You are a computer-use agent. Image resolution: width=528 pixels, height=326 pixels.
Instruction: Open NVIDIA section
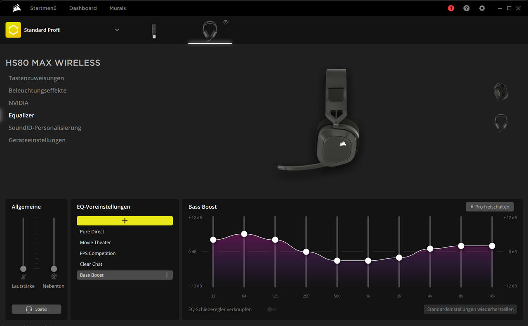tap(19, 103)
